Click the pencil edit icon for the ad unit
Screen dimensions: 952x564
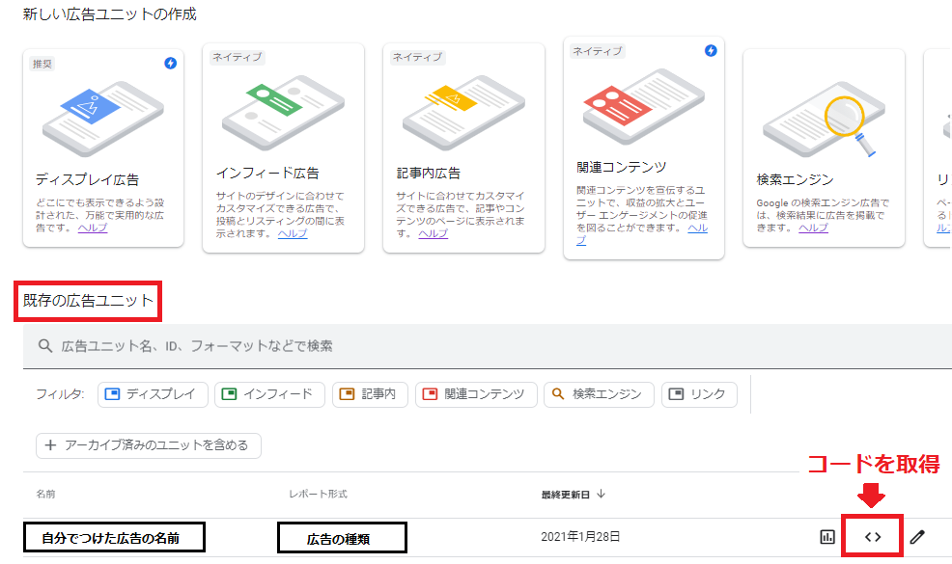coord(917,537)
